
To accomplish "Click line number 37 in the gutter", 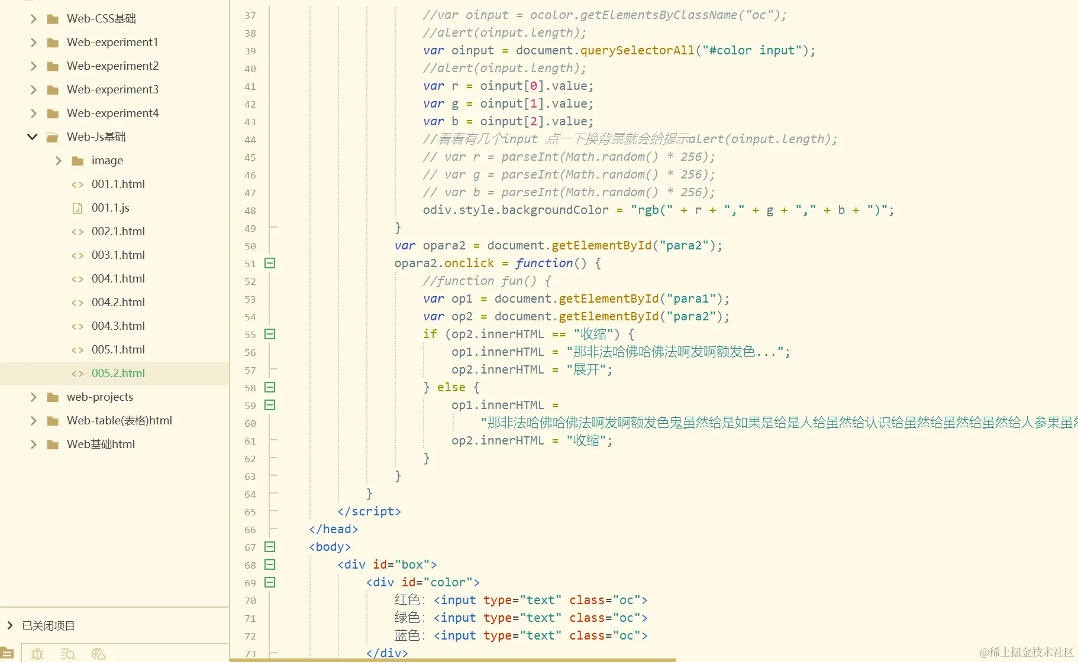I will [250, 15].
